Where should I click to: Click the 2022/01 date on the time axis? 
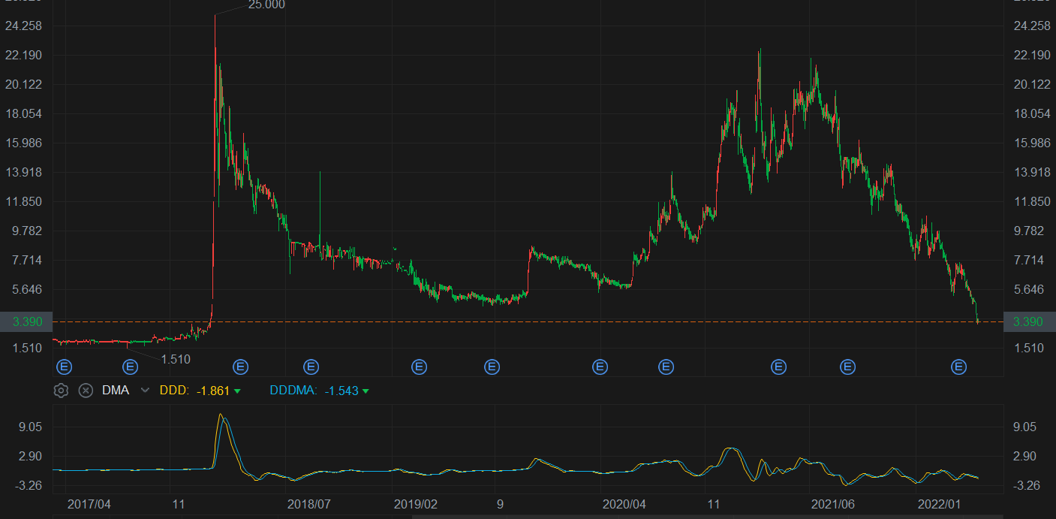point(939,504)
